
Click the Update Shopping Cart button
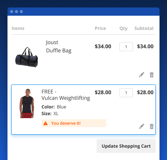pyautogui.click(x=126, y=146)
